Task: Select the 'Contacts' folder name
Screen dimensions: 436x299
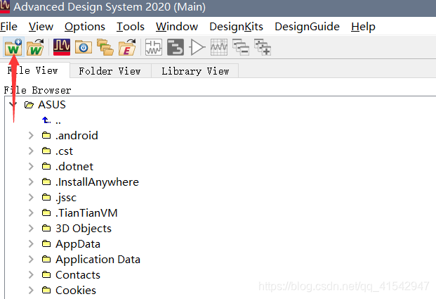Action: [x=78, y=275]
